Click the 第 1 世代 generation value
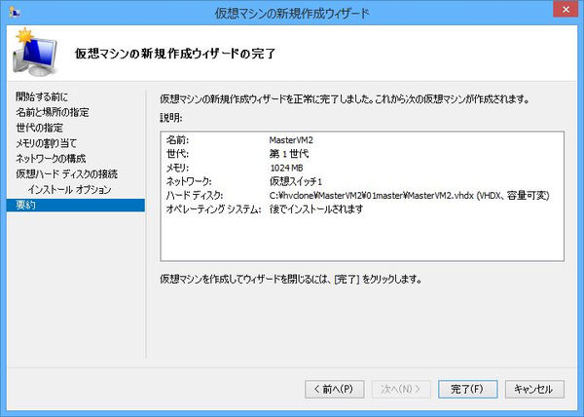Screen dimensions: 584x417 coord(289,154)
